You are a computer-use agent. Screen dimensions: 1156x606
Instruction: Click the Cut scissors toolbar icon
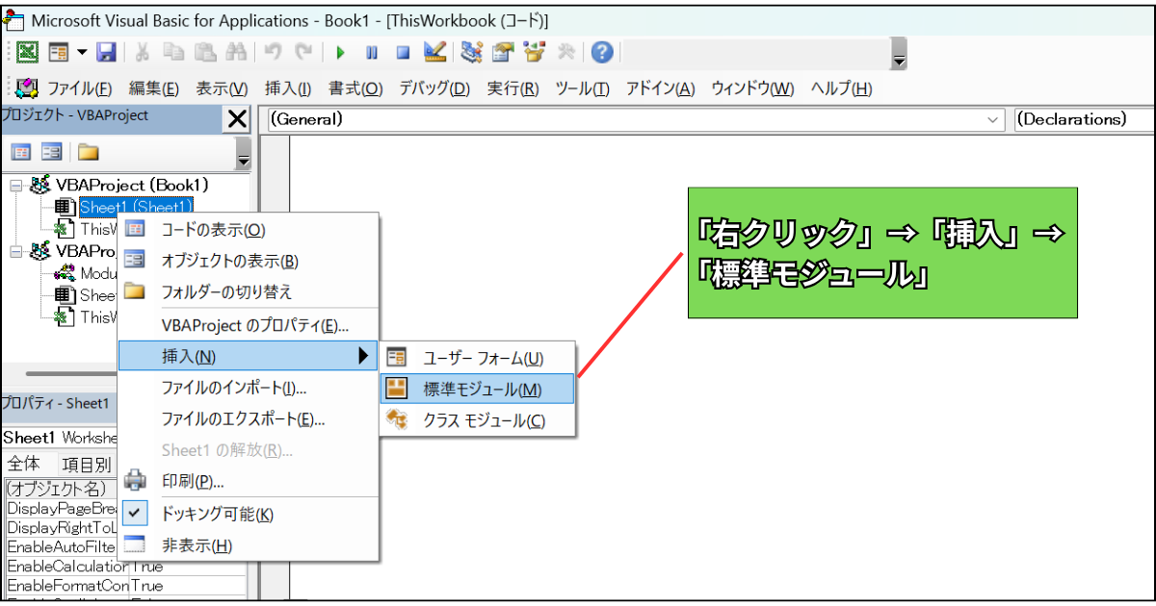click(142, 52)
